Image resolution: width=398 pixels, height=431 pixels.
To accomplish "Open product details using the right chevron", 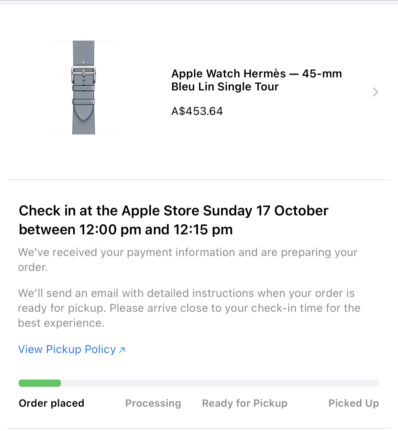I will (375, 92).
